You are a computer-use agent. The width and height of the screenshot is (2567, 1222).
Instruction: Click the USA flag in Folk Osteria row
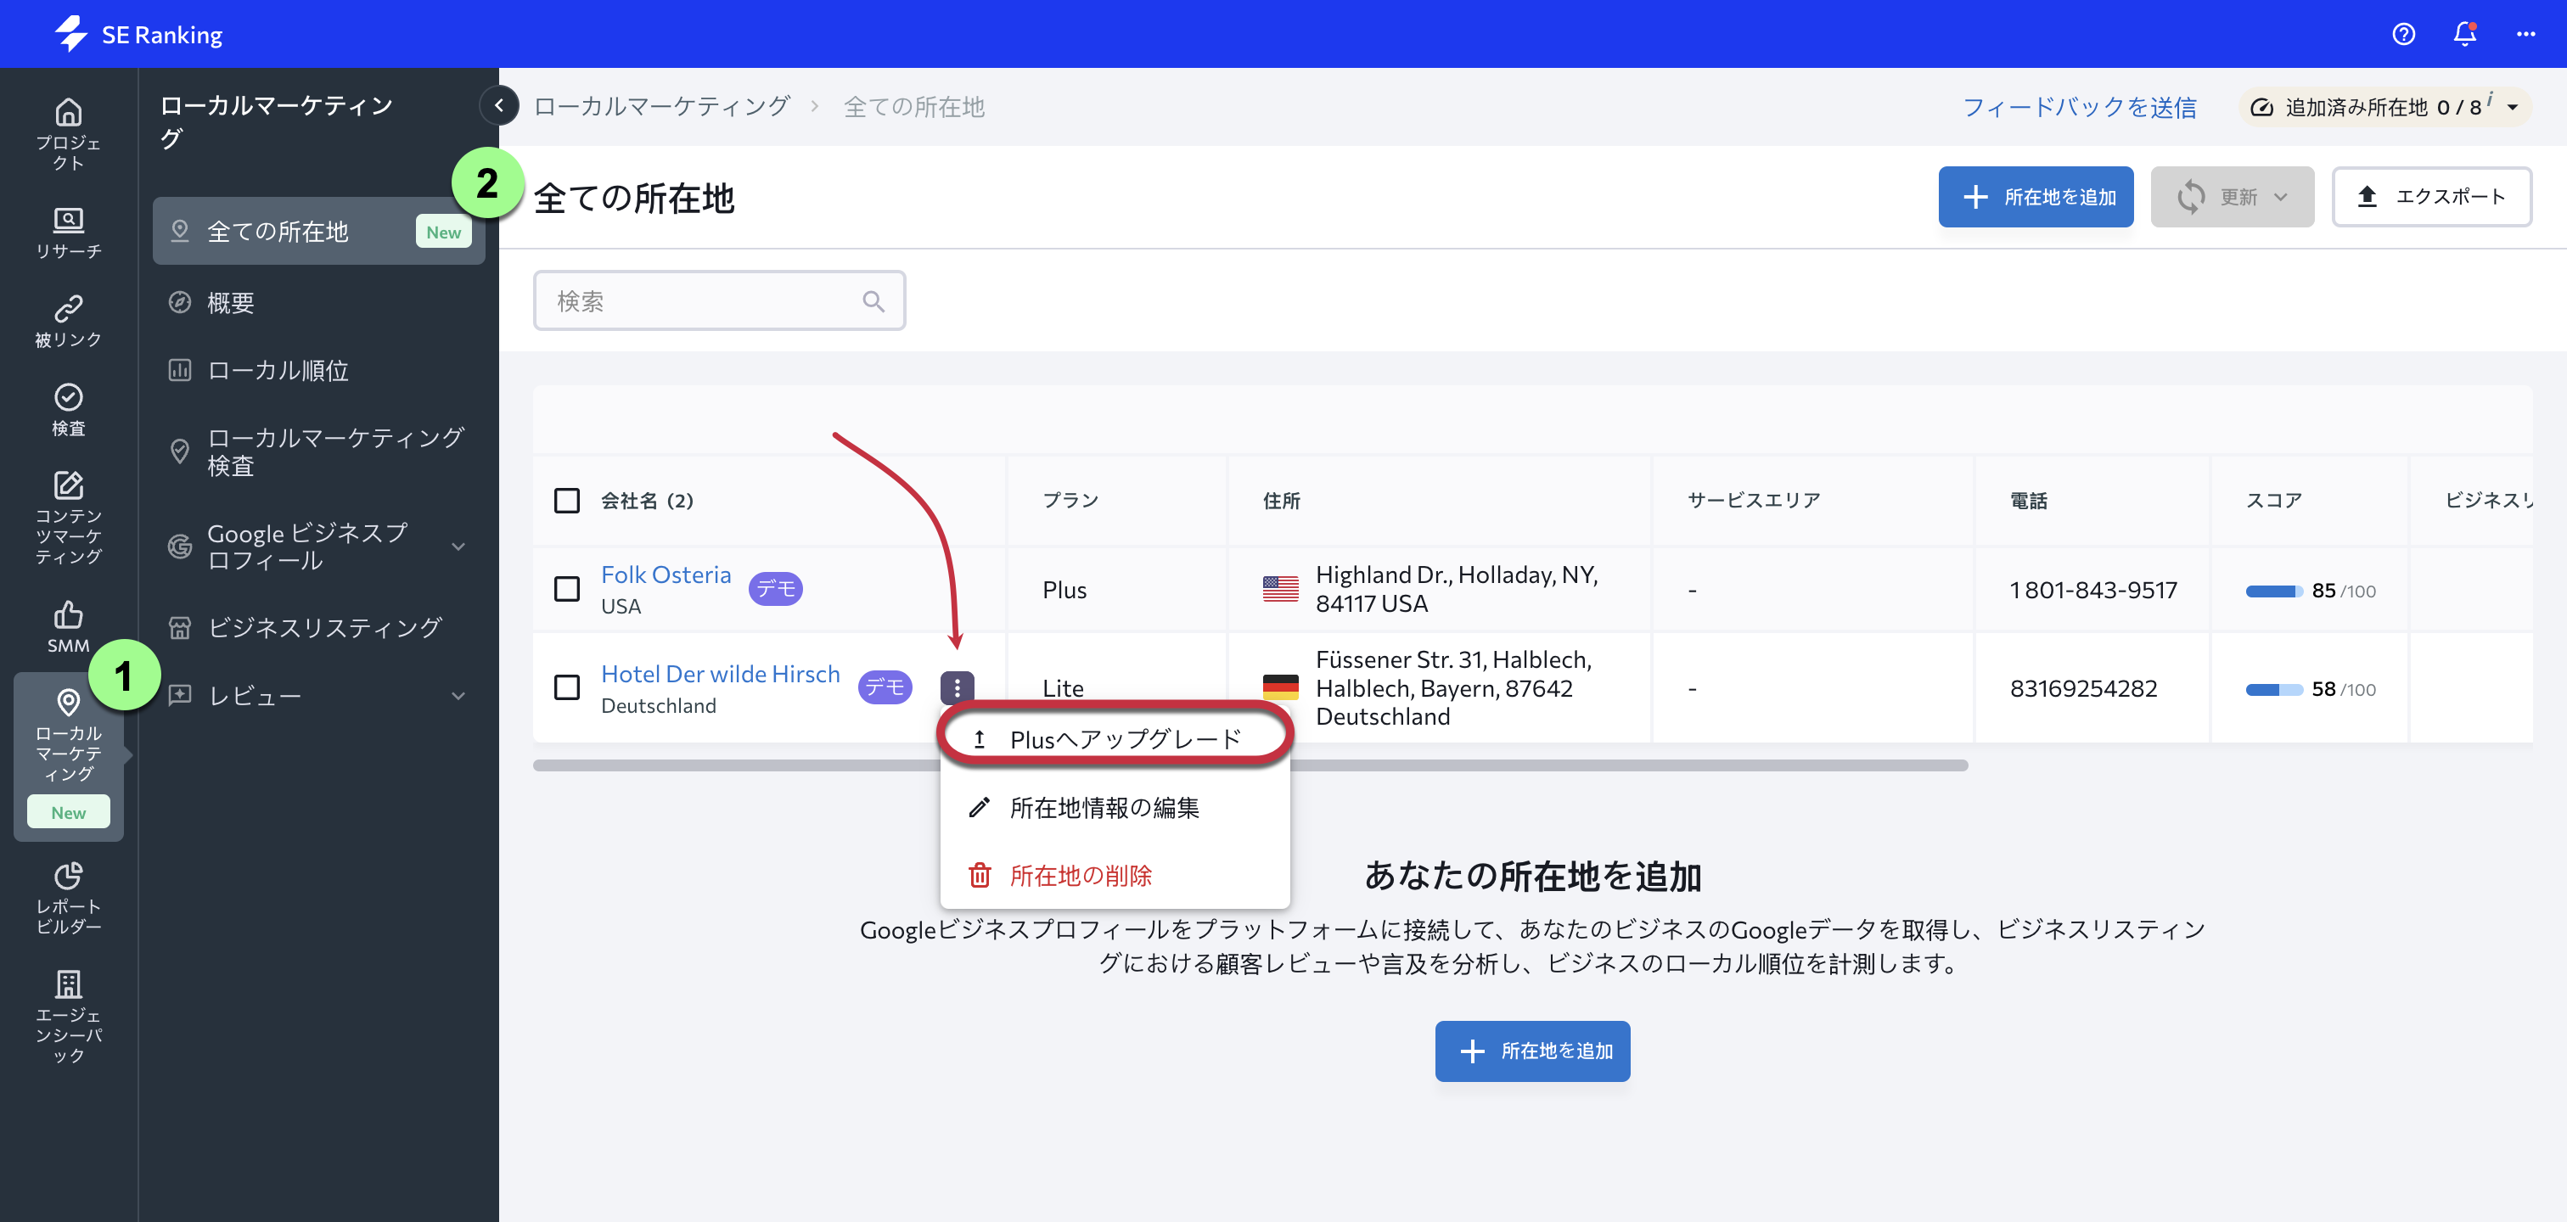click(1279, 589)
